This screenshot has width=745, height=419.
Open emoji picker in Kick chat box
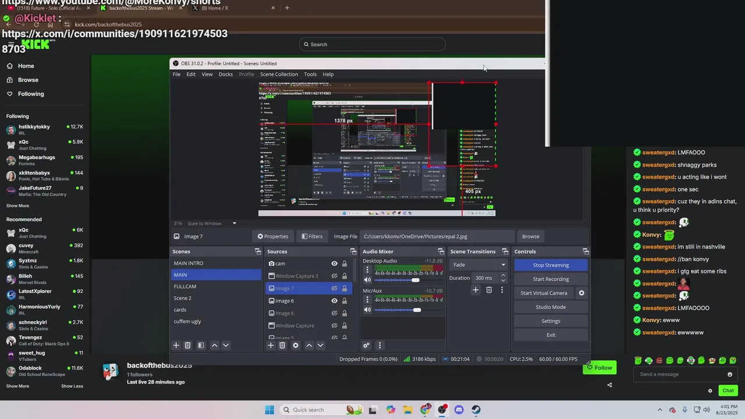click(x=730, y=374)
